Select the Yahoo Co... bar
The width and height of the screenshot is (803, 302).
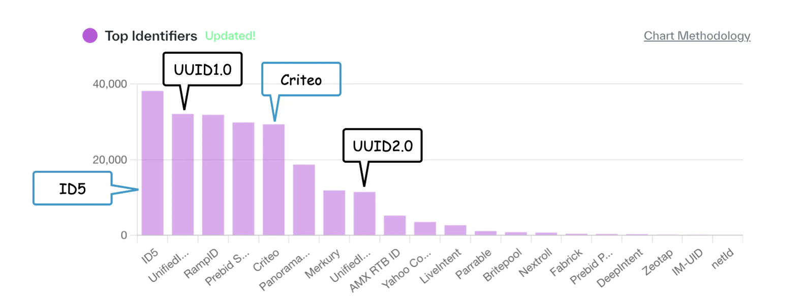point(425,229)
